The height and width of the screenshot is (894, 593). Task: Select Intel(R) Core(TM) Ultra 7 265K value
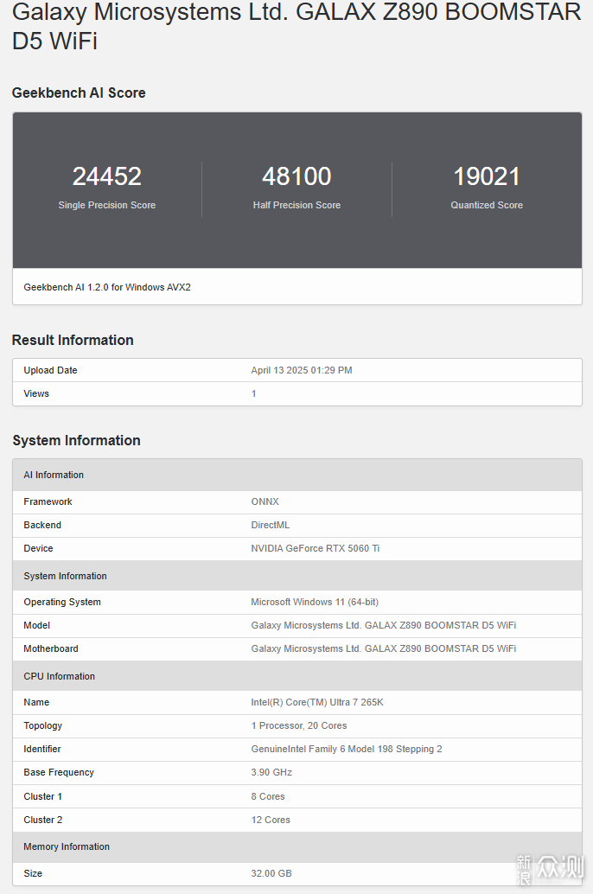point(317,702)
